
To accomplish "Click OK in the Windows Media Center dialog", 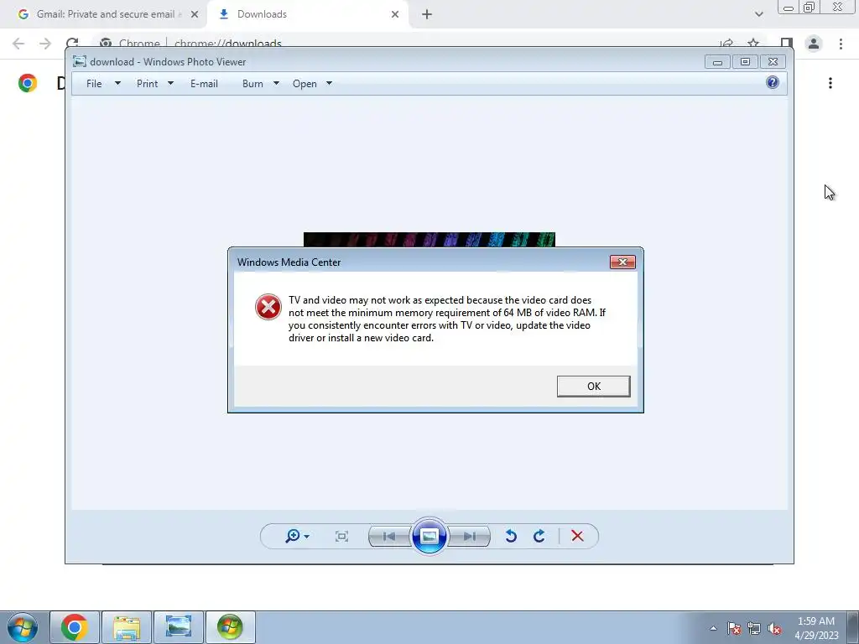I will [593, 386].
